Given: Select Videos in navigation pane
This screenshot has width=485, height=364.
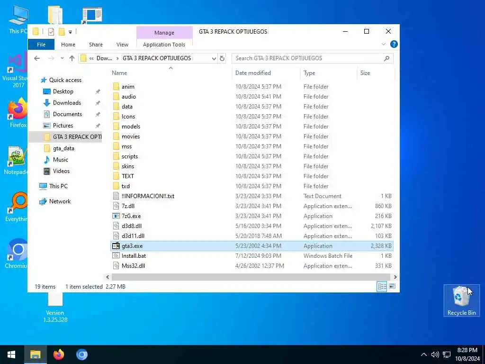Looking at the screenshot, I should point(61,171).
